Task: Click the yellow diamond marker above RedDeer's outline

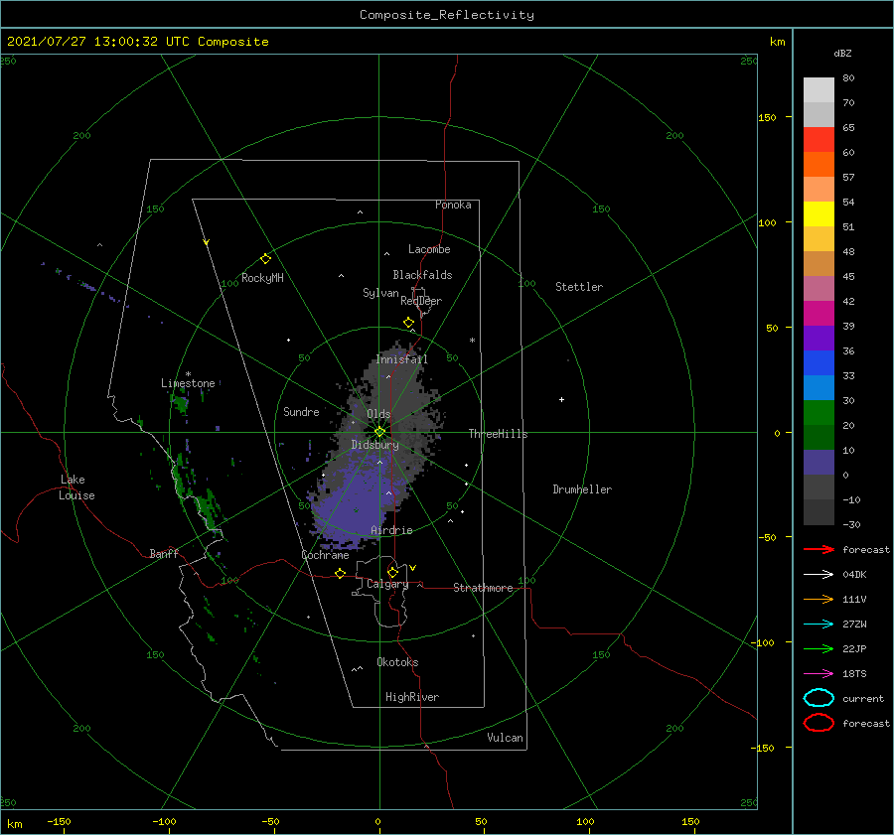Action: point(409,323)
